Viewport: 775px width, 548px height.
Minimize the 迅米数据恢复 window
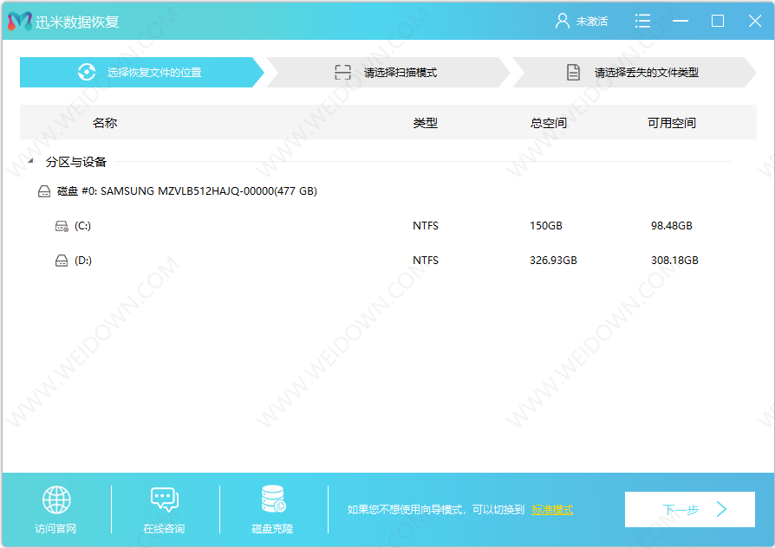(x=681, y=21)
